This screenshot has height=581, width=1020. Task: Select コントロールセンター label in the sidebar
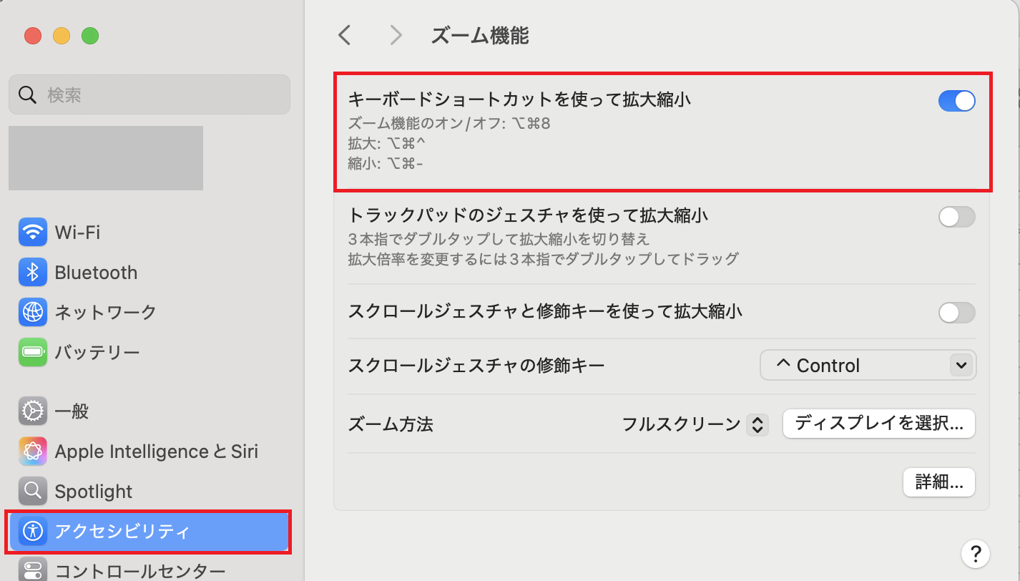[x=140, y=571]
